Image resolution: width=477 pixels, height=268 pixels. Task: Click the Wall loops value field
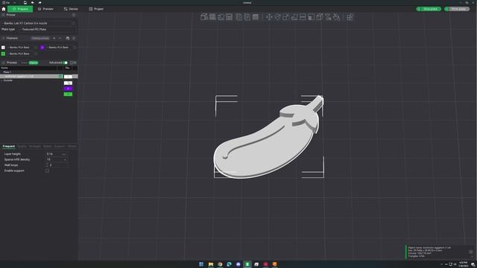tap(58, 165)
